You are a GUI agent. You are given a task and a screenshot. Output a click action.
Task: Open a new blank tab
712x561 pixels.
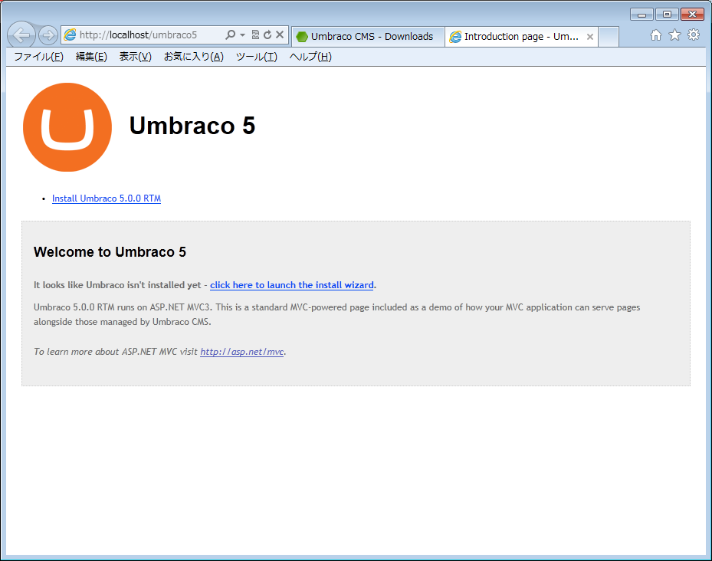609,37
